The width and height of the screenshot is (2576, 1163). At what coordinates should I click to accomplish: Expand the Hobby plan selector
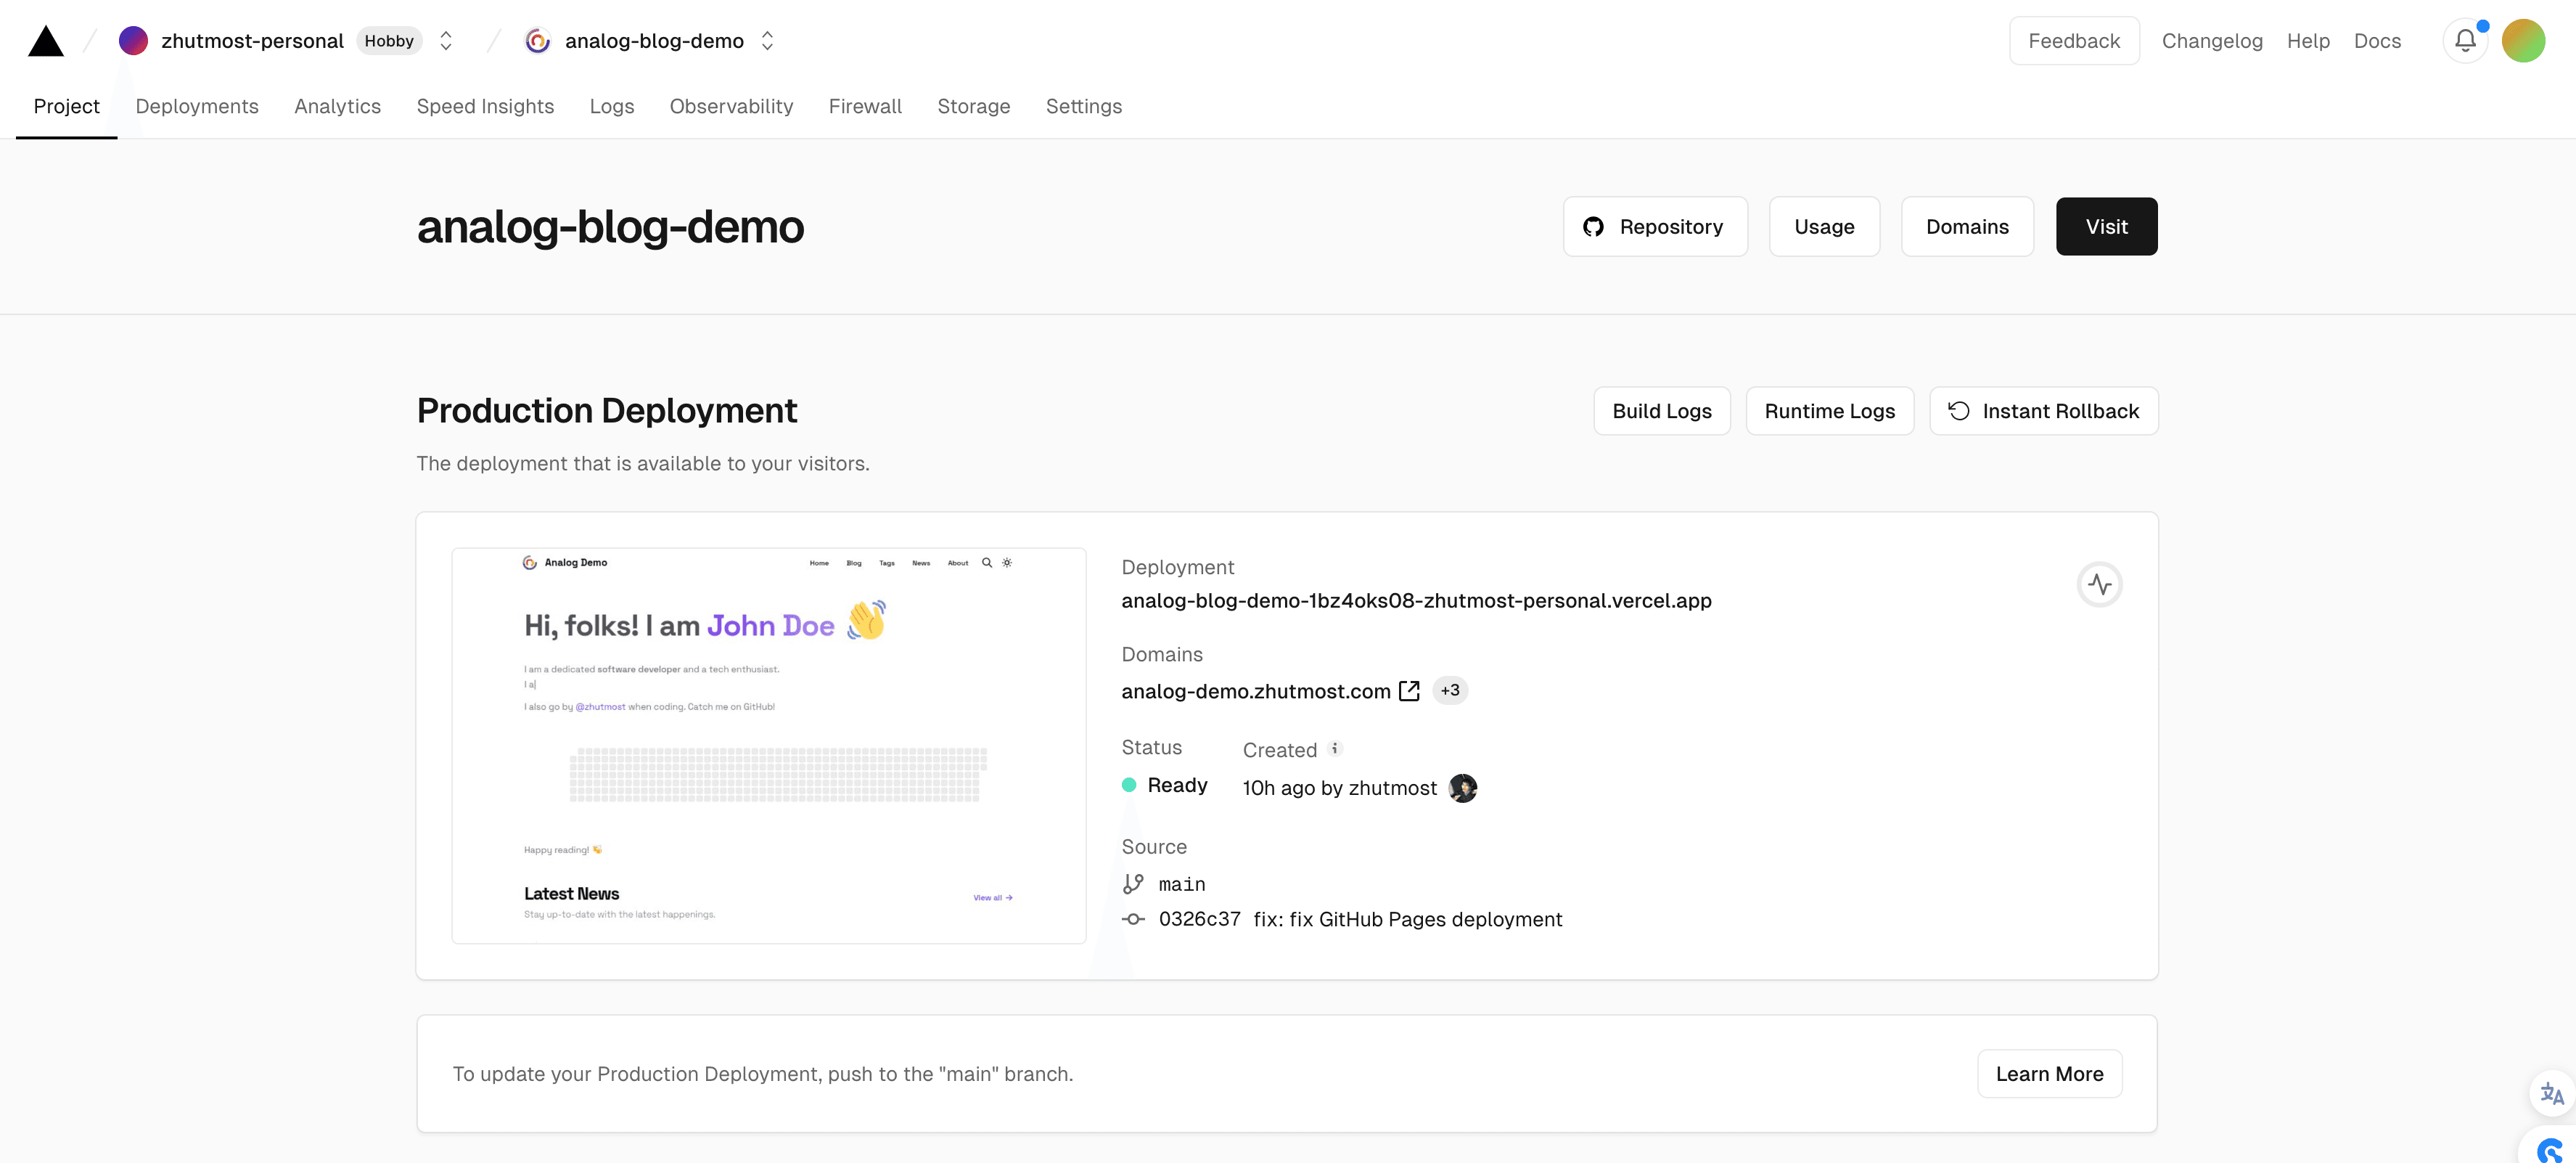point(389,41)
